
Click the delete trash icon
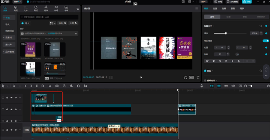pyautogui.click(x=43, y=86)
